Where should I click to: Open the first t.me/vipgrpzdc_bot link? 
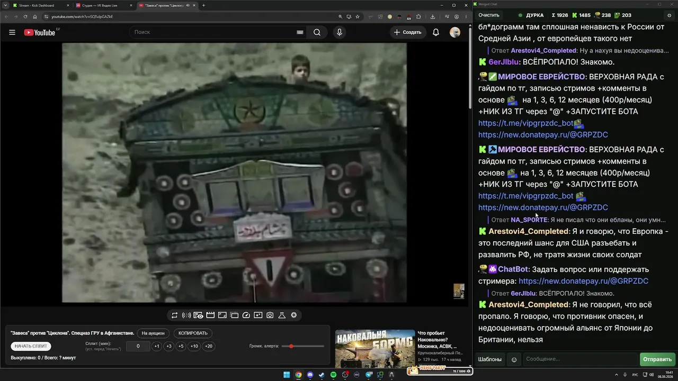[x=525, y=123]
